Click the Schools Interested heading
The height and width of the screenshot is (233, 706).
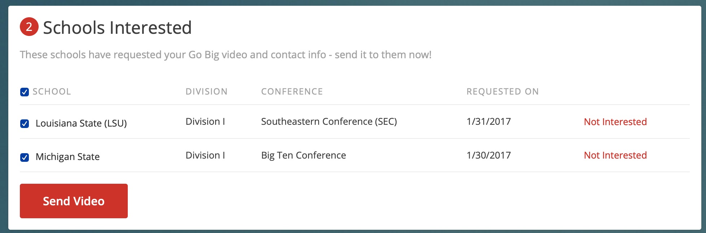[x=117, y=28]
